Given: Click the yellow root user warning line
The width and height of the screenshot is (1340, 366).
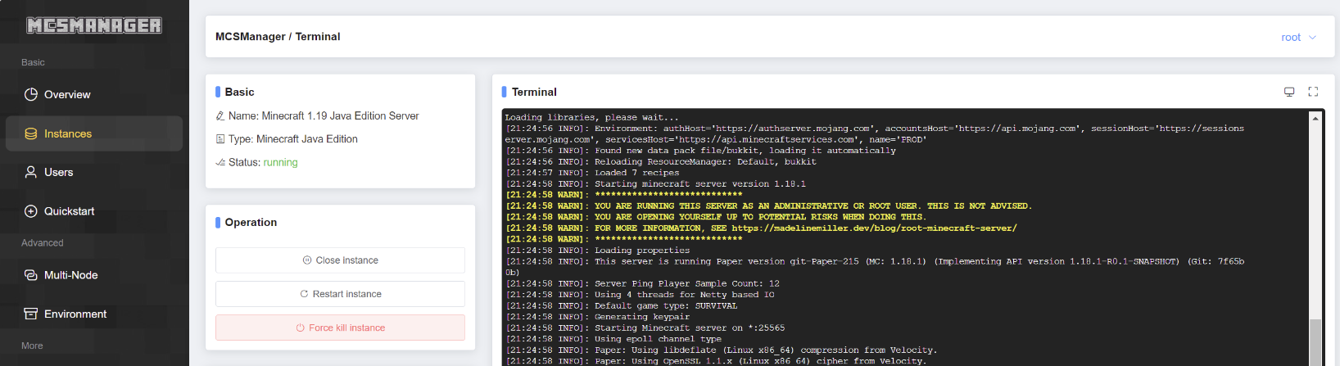Looking at the screenshot, I should pyautogui.click(x=768, y=206).
